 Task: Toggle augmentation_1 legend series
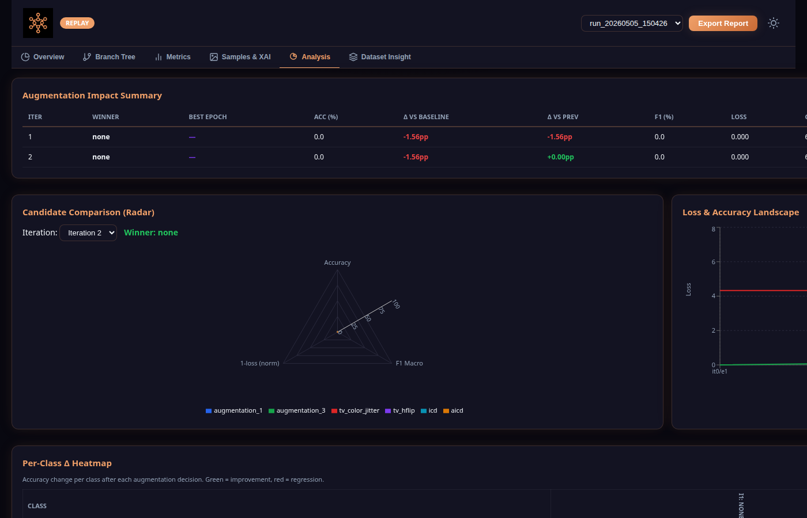point(234,410)
